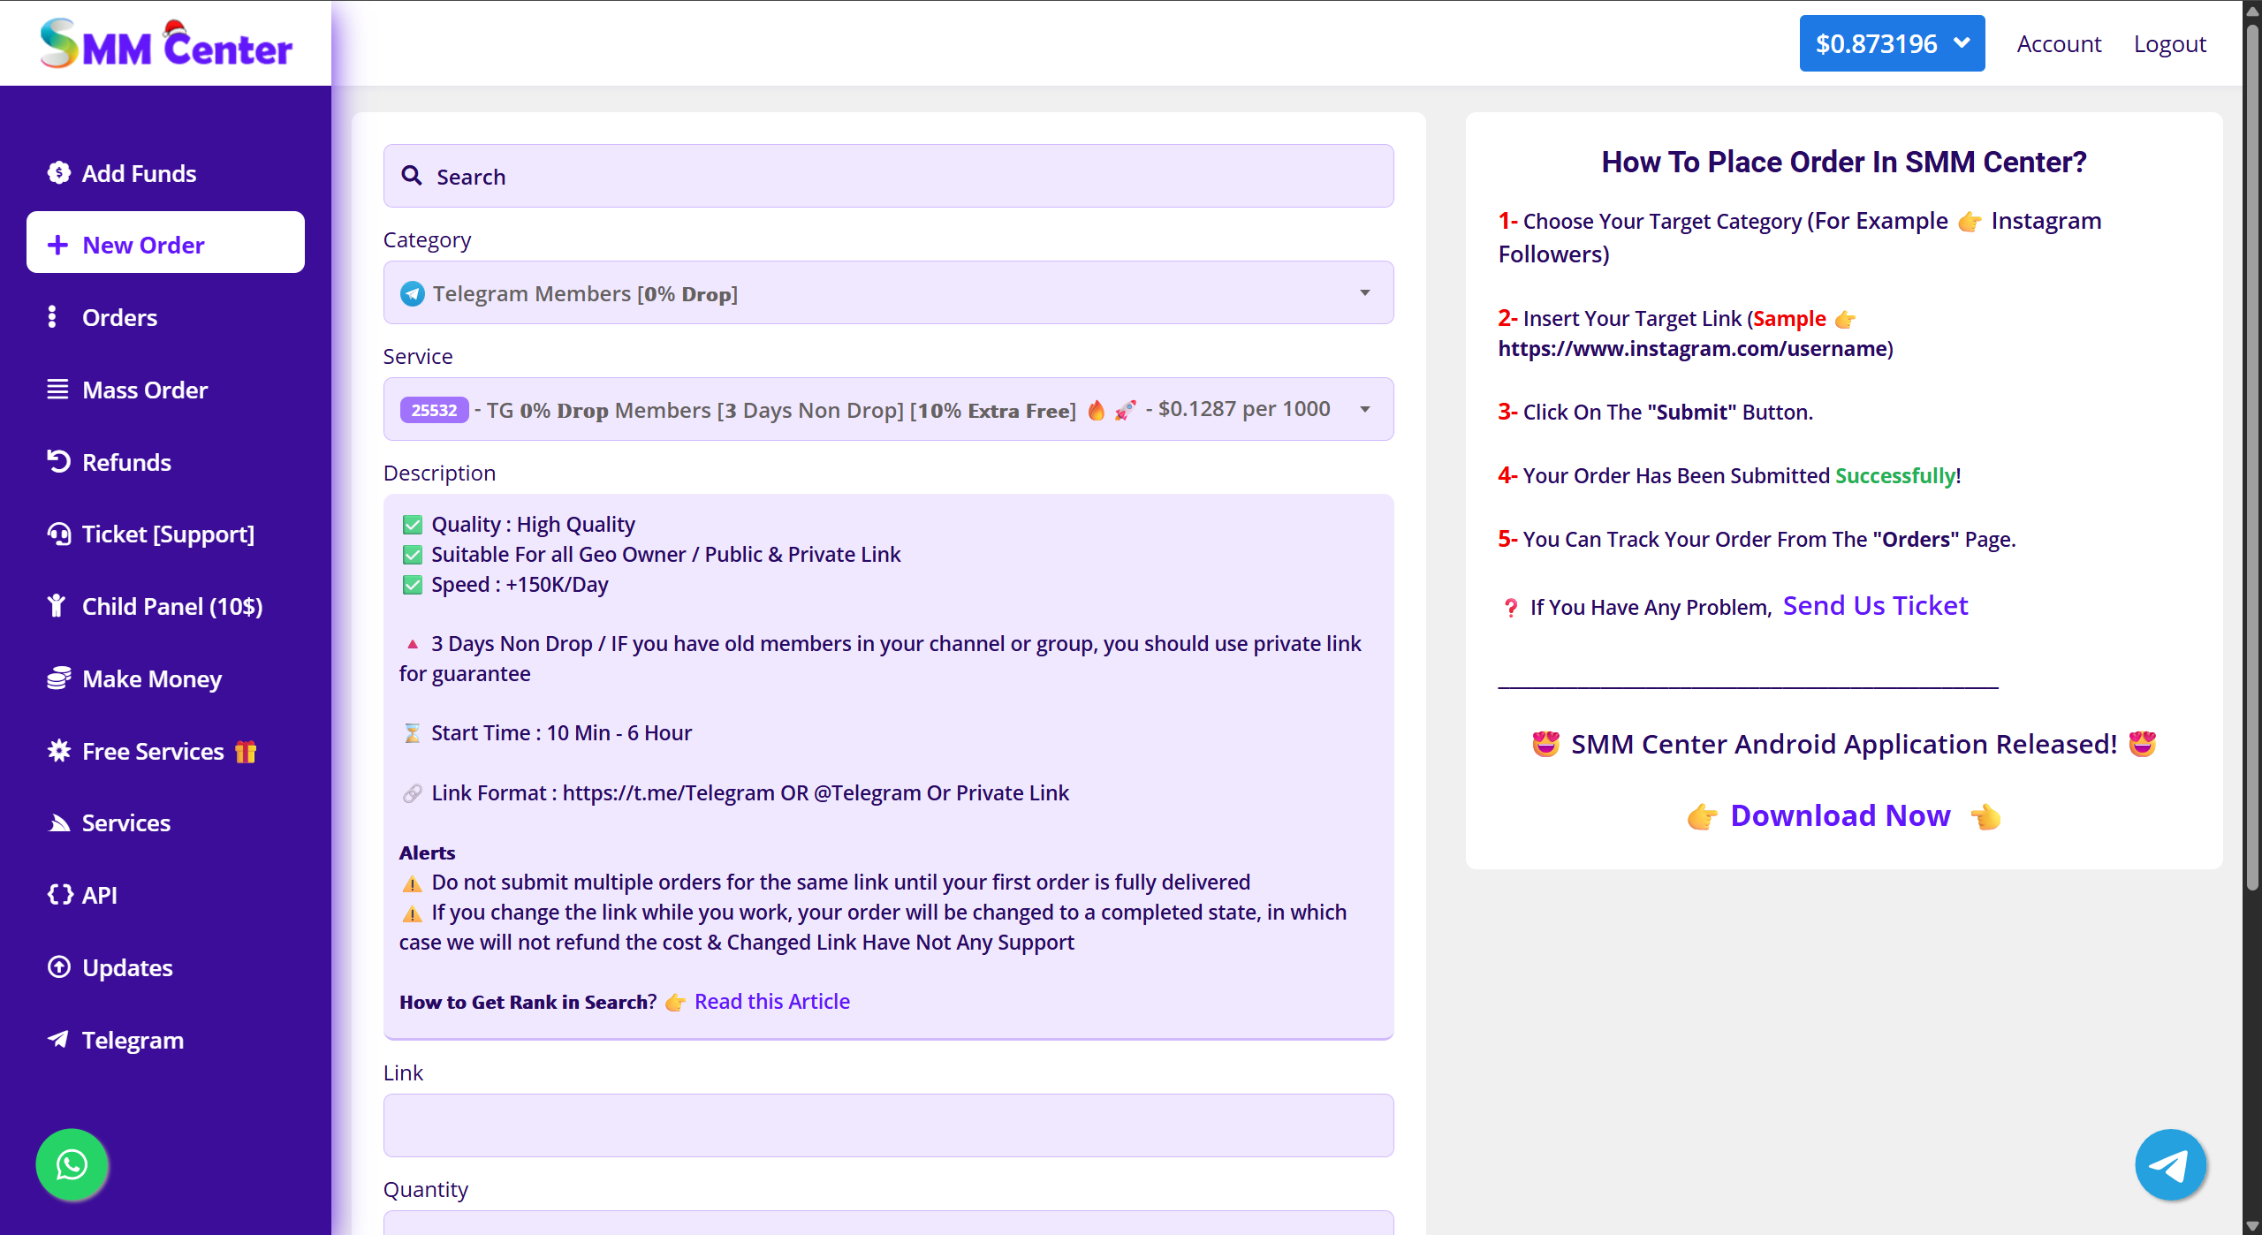
Task: Click the Refunds undo arrow icon
Action: (x=58, y=461)
